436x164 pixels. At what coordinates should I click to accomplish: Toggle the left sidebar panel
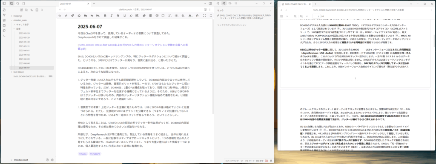(4, 3)
